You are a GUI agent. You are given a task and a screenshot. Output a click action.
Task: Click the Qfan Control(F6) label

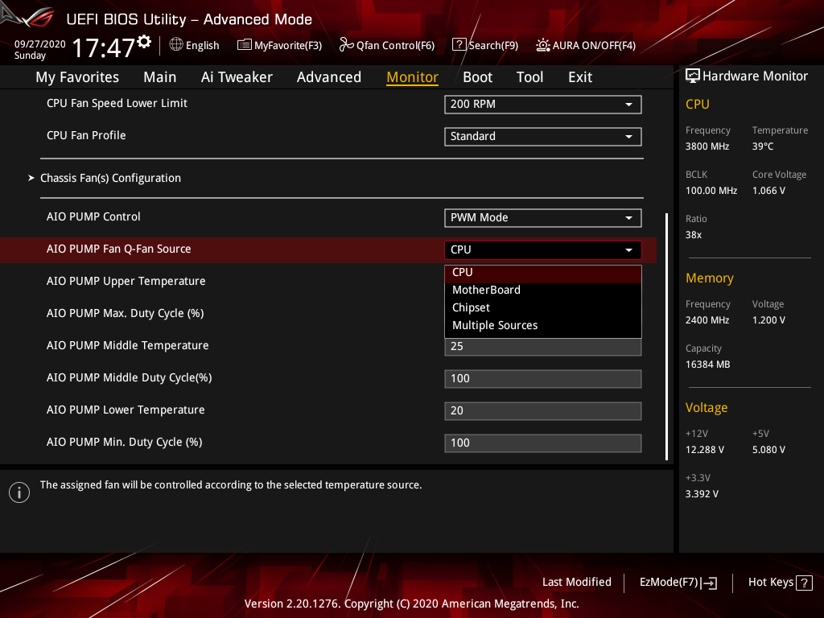[395, 45]
